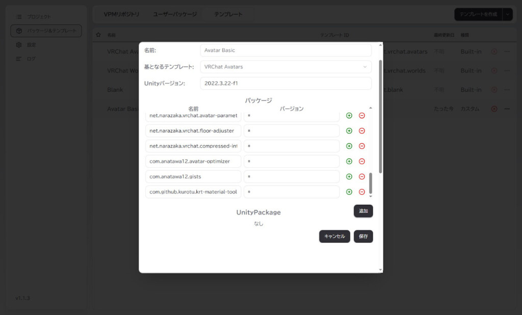The height and width of the screenshot is (315, 522).
Task: Click the v1.1.3 version label
Action: (x=22, y=298)
